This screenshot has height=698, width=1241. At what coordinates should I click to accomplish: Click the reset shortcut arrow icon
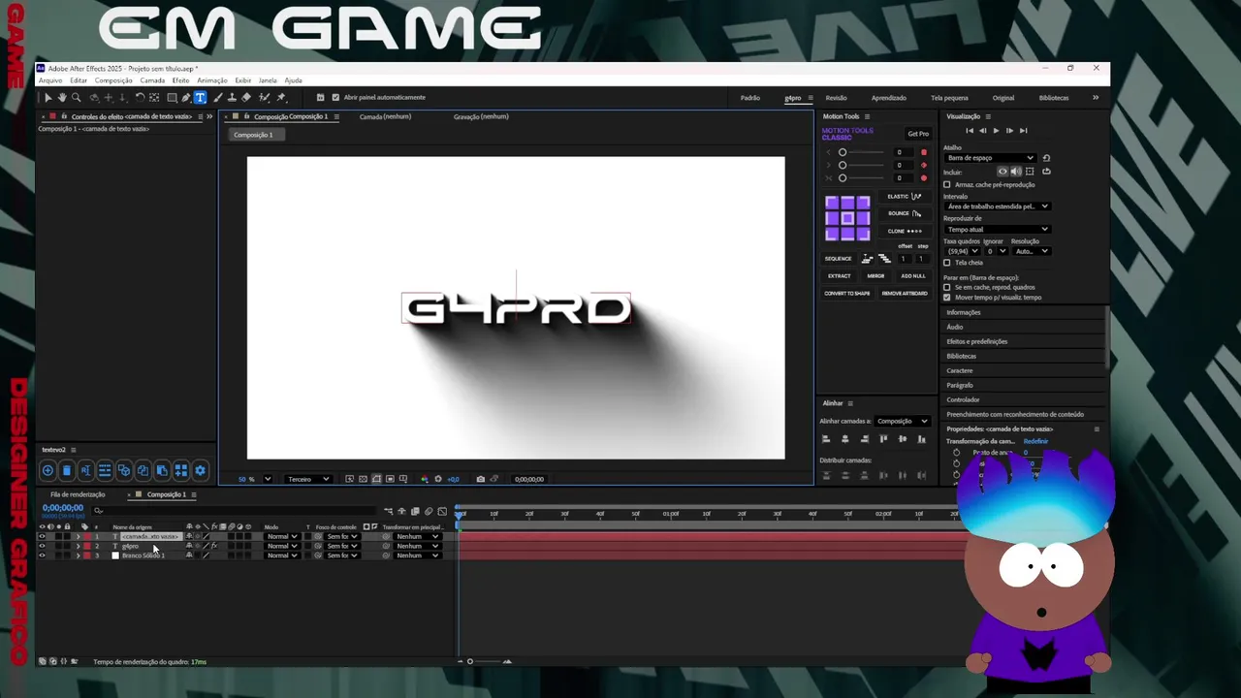pos(1046,158)
